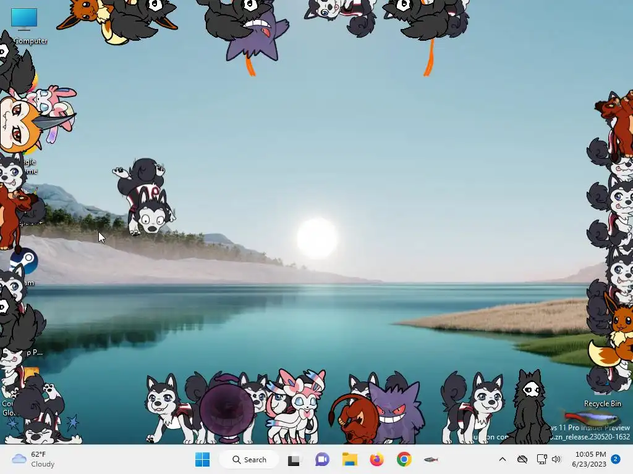The height and width of the screenshot is (474, 633).
Task: Click the upside-down husky shimeji falling mid-screen
Action: tap(145, 197)
